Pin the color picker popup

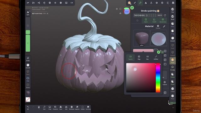(159, 52)
